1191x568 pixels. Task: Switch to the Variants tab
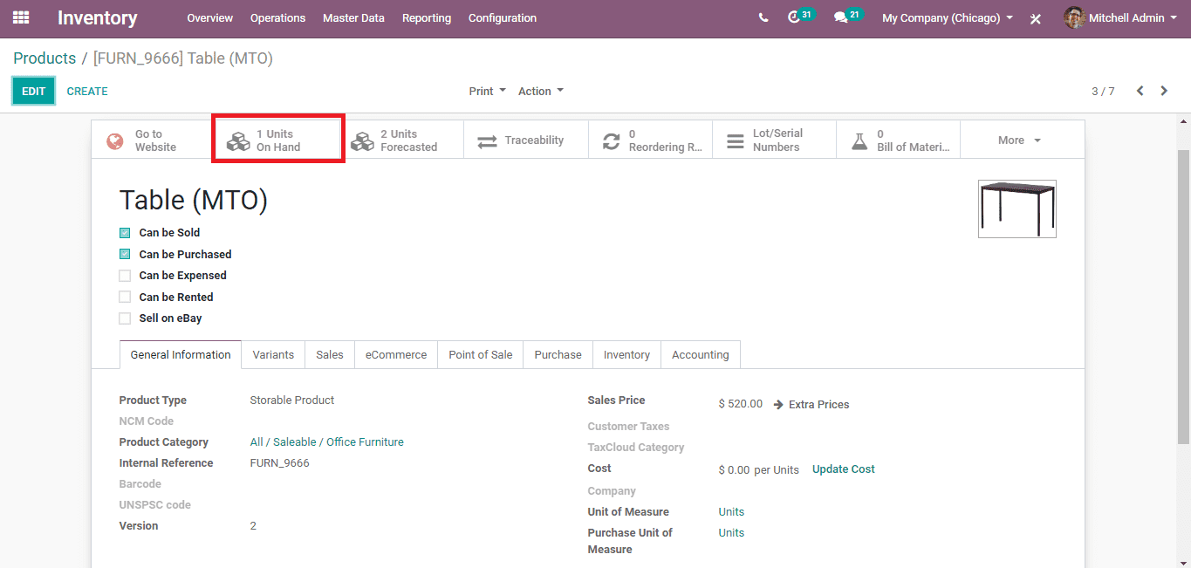(x=273, y=355)
